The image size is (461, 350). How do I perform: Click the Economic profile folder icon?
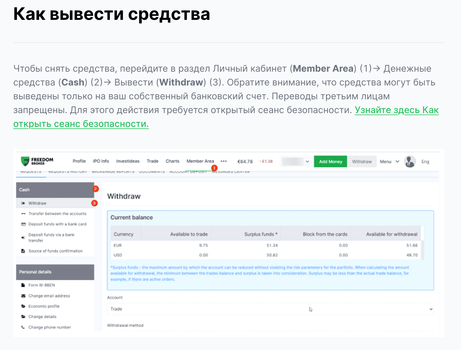coord(23,306)
